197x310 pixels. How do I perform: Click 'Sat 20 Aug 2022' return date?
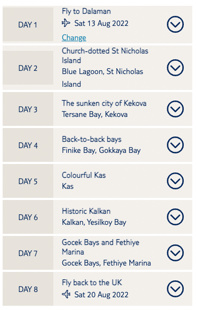101,295
